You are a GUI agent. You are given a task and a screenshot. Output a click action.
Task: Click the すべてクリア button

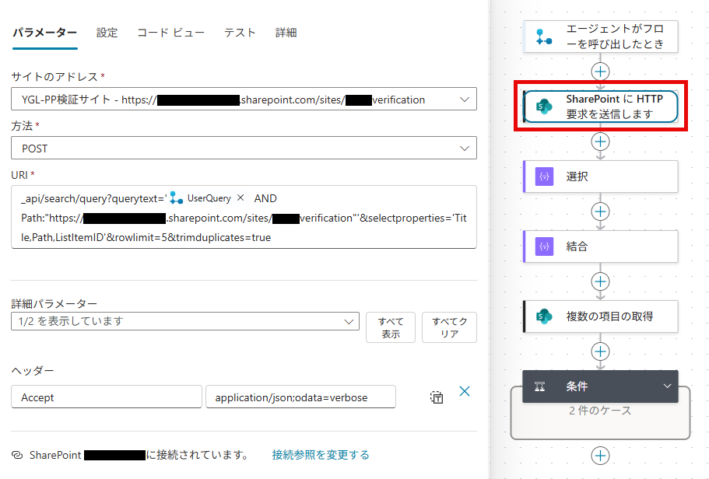448,327
